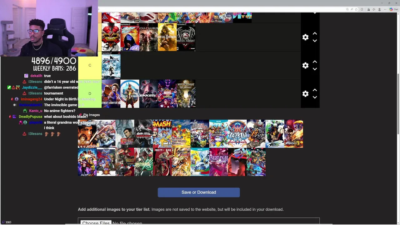Click chat username iminagang24
The height and width of the screenshot is (225, 400).
(31, 99)
